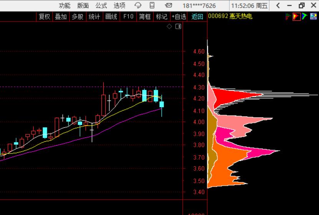
Task: Click the customer service headset icon
Action: click(x=138, y=5)
